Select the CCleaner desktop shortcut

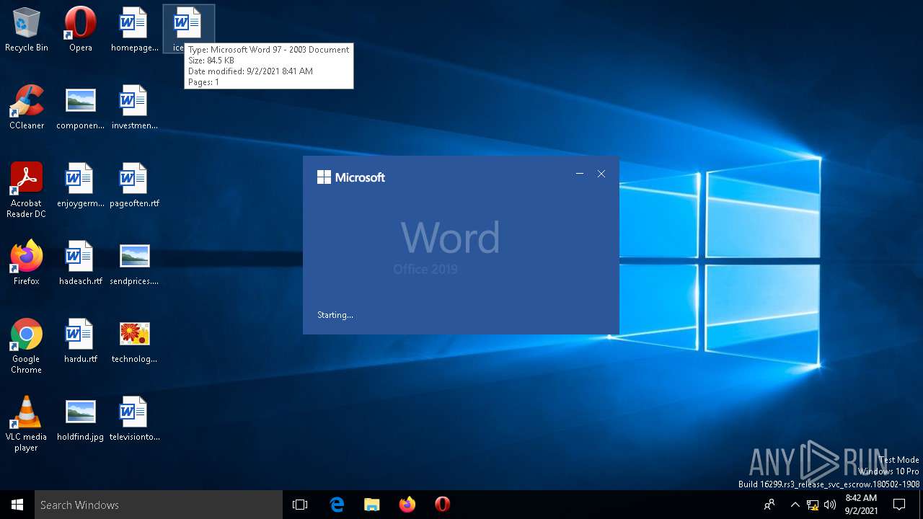tap(27, 107)
